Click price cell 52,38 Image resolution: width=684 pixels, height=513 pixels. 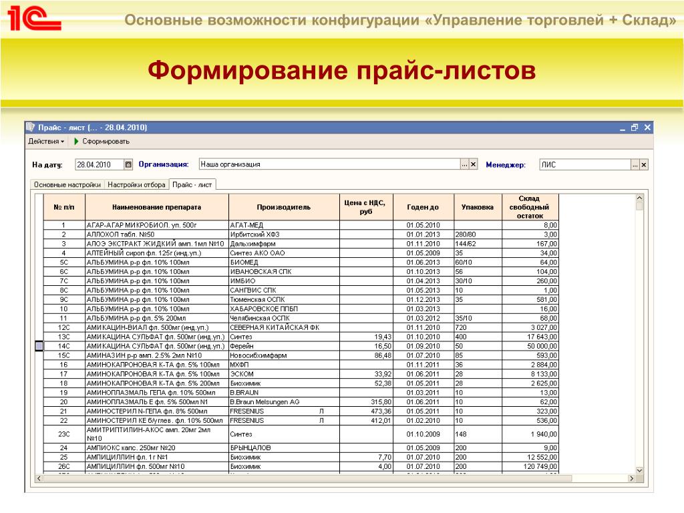point(366,383)
